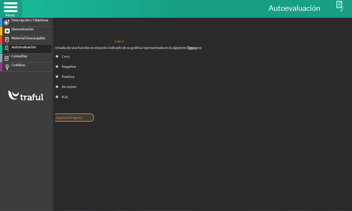Click the 1 de 7 question counter
This screenshot has width=352, height=211.
click(x=119, y=41)
